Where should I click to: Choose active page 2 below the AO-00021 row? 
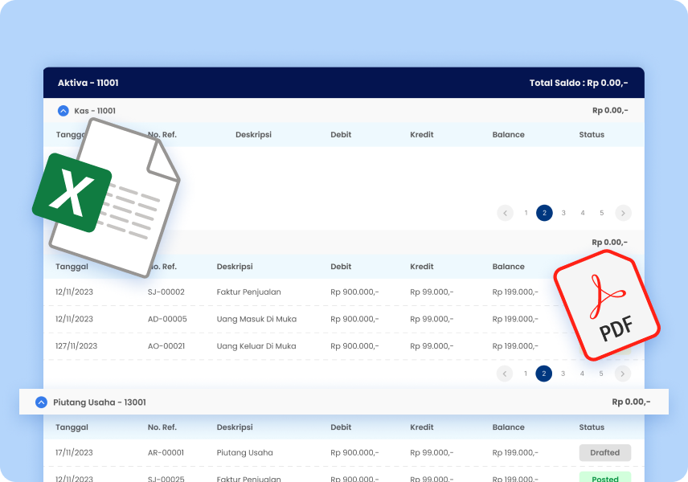[x=544, y=374]
